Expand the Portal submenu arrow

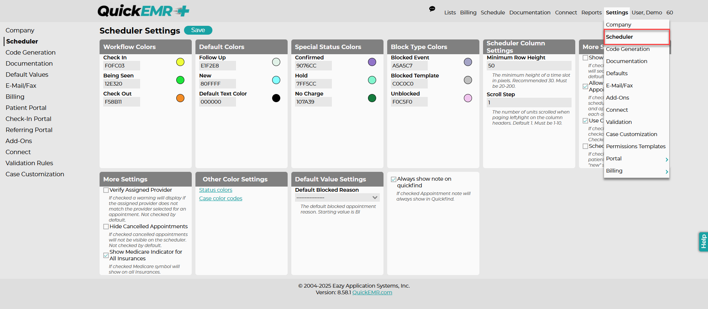pyautogui.click(x=667, y=160)
